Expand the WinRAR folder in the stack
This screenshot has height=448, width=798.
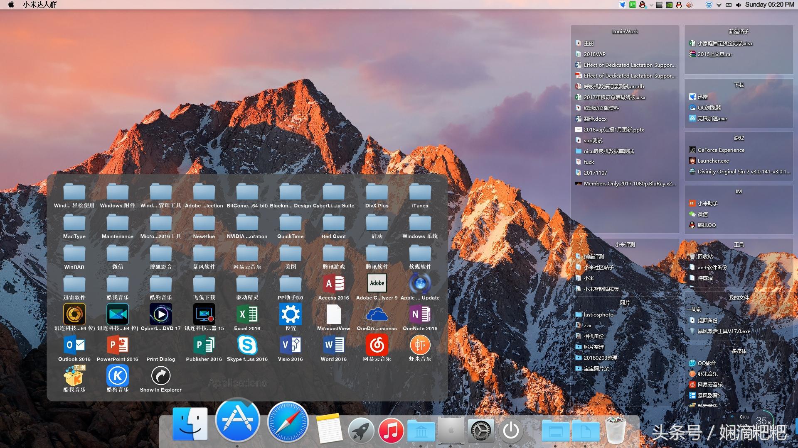point(74,255)
